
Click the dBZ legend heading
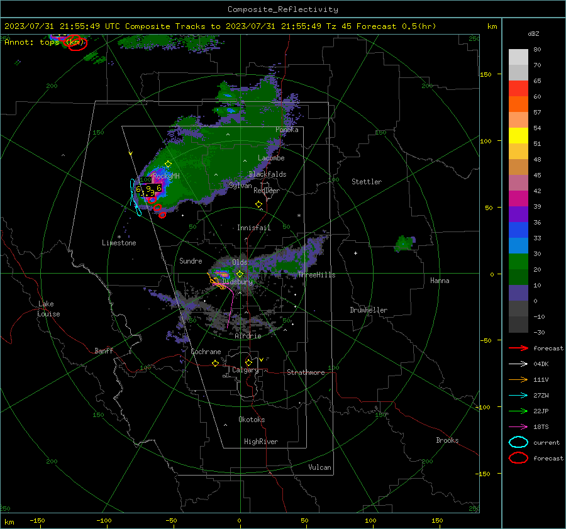[533, 34]
